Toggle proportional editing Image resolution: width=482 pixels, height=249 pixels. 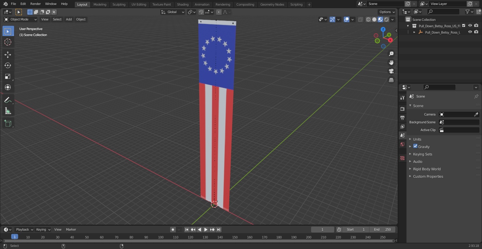pyautogui.click(x=219, y=12)
